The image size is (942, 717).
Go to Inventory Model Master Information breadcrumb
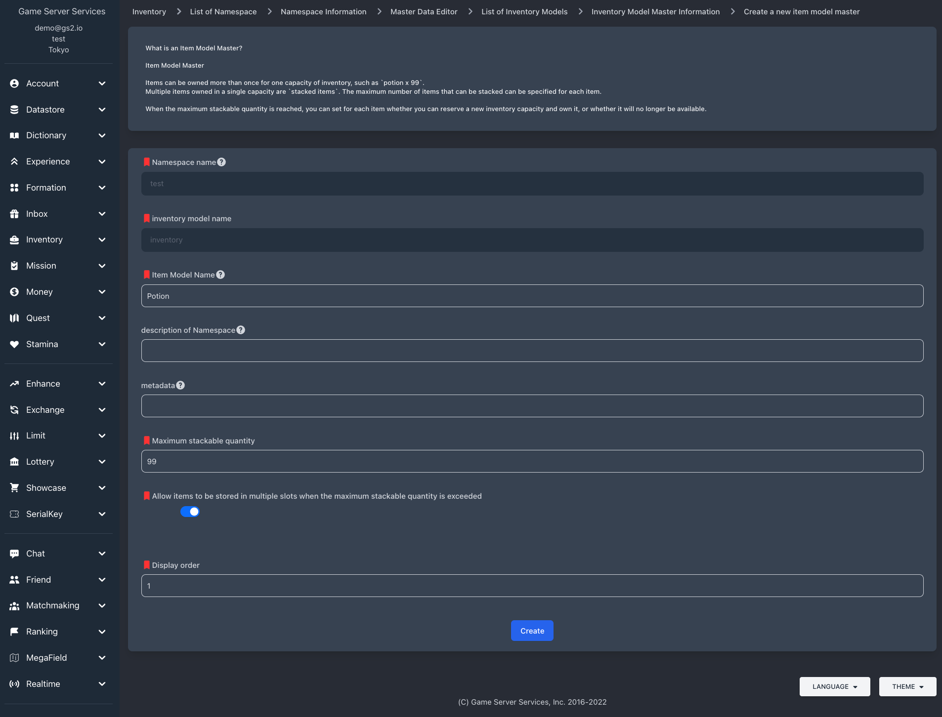(656, 11)
